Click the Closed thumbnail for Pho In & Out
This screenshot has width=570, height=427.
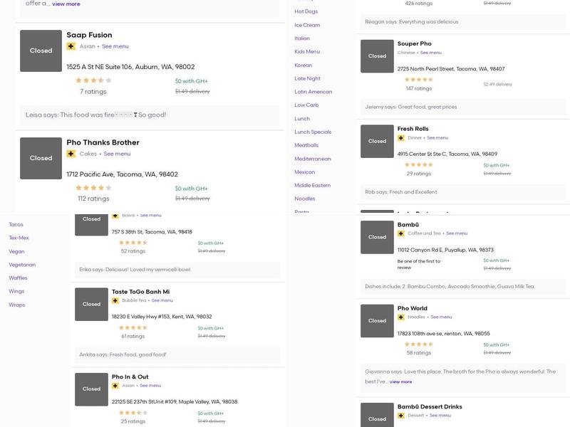point(91,389)
